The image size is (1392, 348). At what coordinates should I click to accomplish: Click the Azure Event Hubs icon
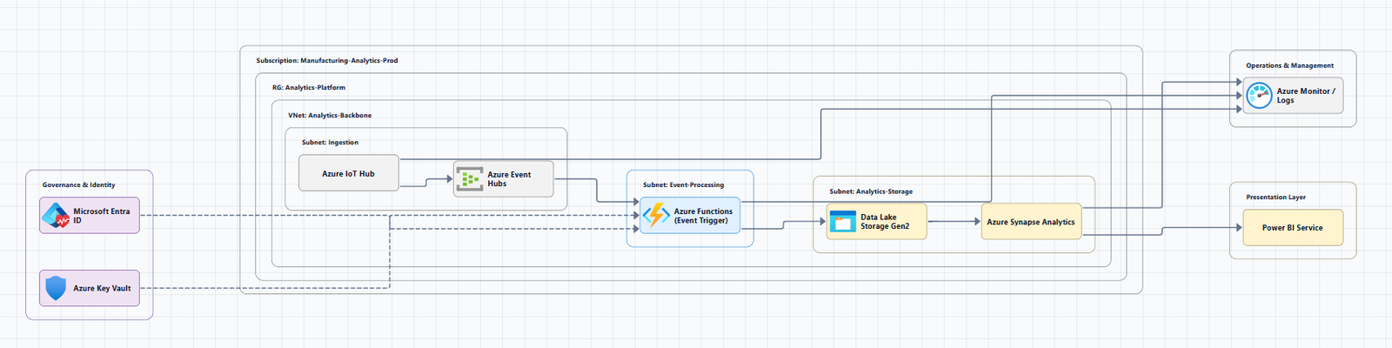coord(470,179)
